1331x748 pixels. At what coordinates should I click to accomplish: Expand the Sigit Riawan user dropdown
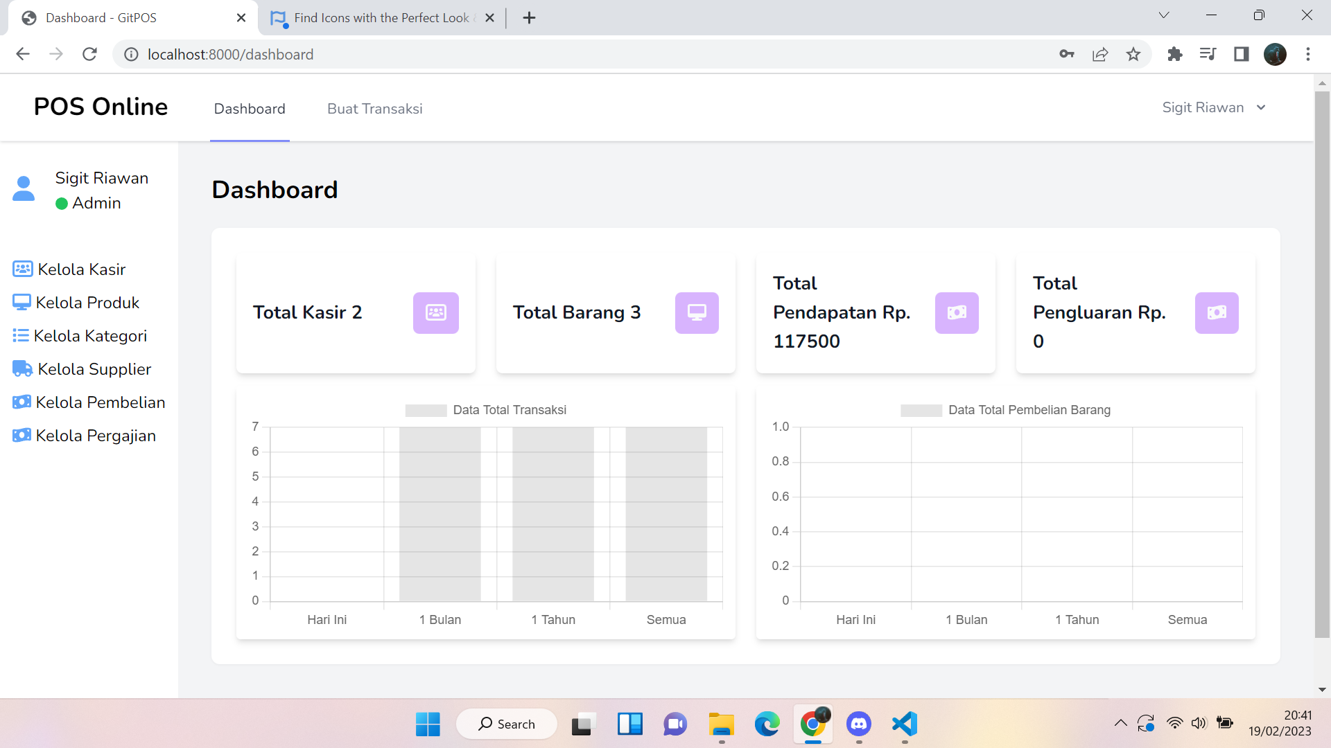click(x=1214, y=107)
